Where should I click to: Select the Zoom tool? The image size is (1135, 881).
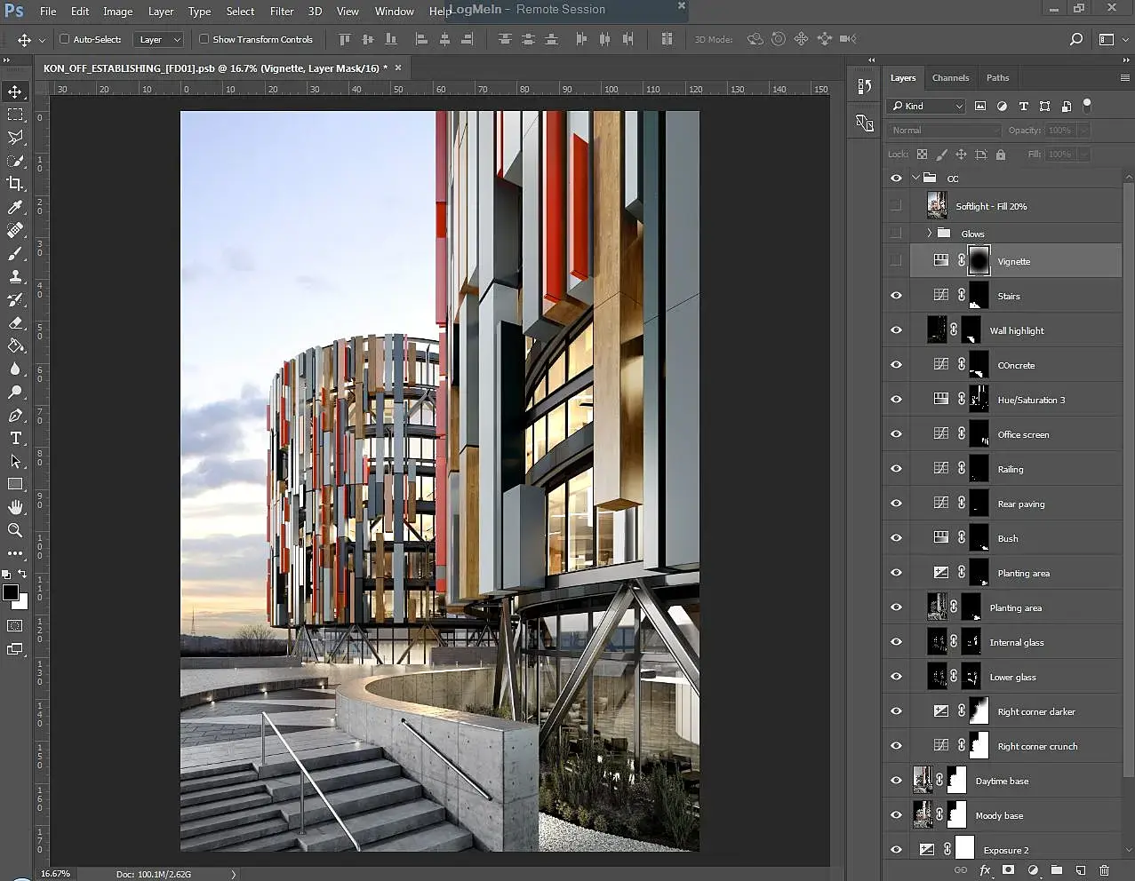coord(15,530)
